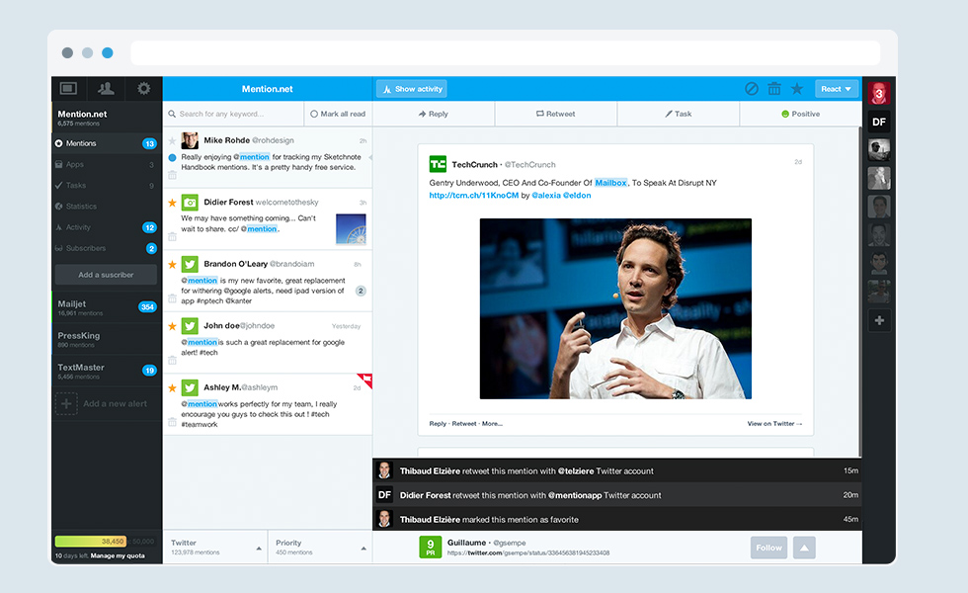Click the camera source icon on Didier Forest mention
Image resolution: width=968 pixels, height=593 pixels.
point(190,202)
